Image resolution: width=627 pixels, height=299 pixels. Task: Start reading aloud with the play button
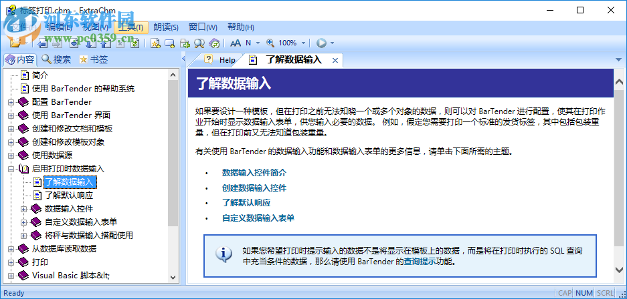pos(321,43)
